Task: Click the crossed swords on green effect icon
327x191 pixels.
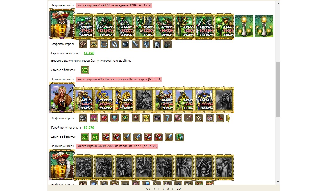Action: coord(180,137)
